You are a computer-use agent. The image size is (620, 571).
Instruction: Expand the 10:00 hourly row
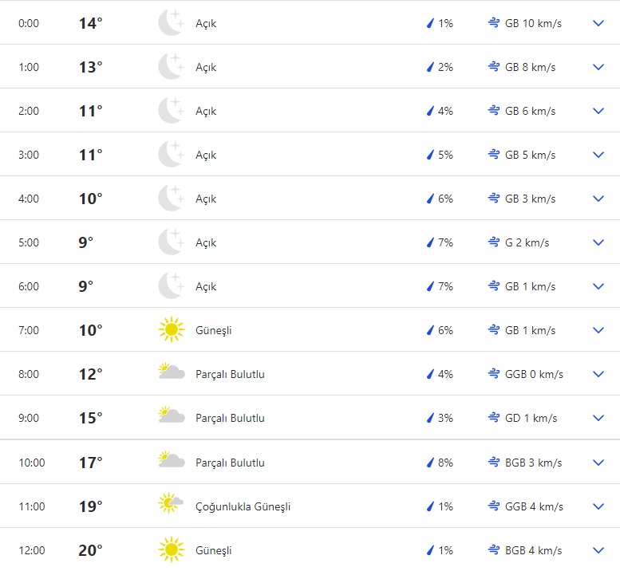(x=598, y=463)
